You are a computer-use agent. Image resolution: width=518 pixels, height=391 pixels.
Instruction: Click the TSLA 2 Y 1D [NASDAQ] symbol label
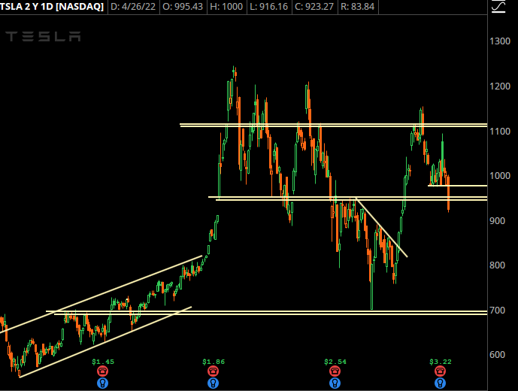point(52,6)
